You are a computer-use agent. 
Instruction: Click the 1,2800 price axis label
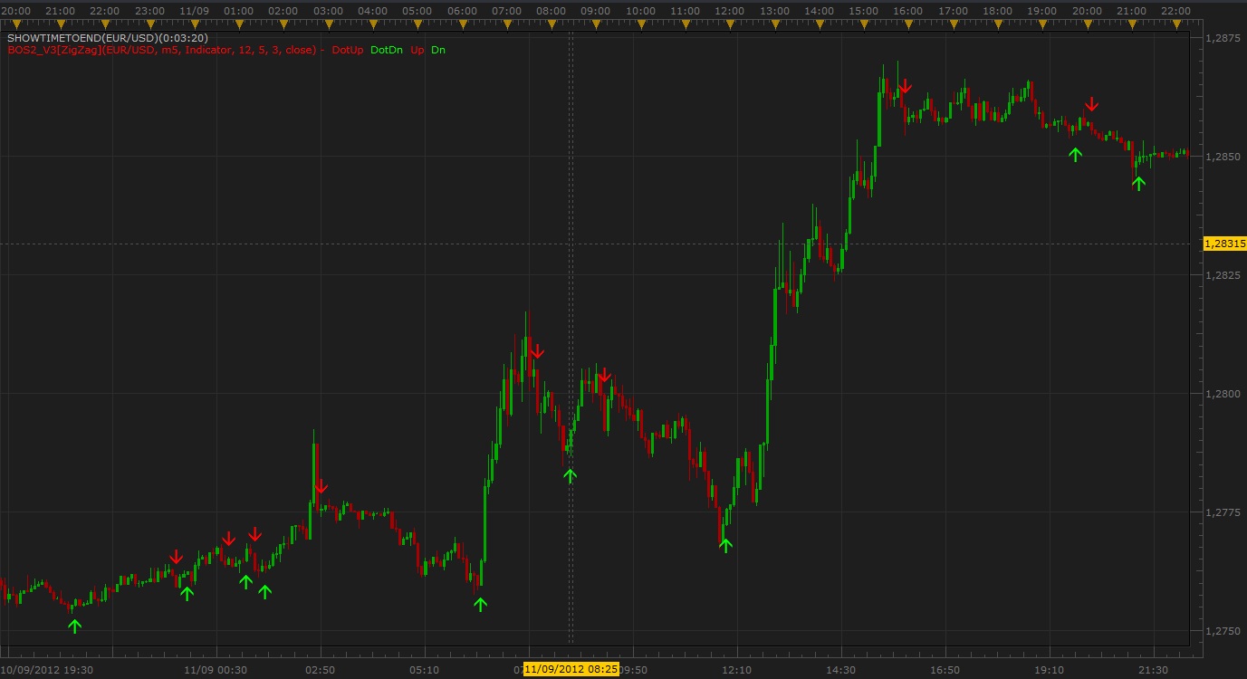1223,394
